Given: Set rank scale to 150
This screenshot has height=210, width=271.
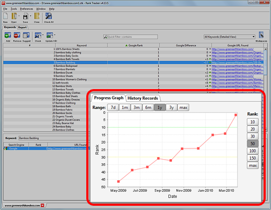Looking at the screenshot, I should tap(252, 158).
